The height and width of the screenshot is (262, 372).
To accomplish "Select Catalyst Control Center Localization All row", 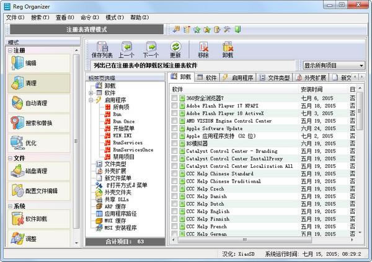I will click(x=263, y=166).
